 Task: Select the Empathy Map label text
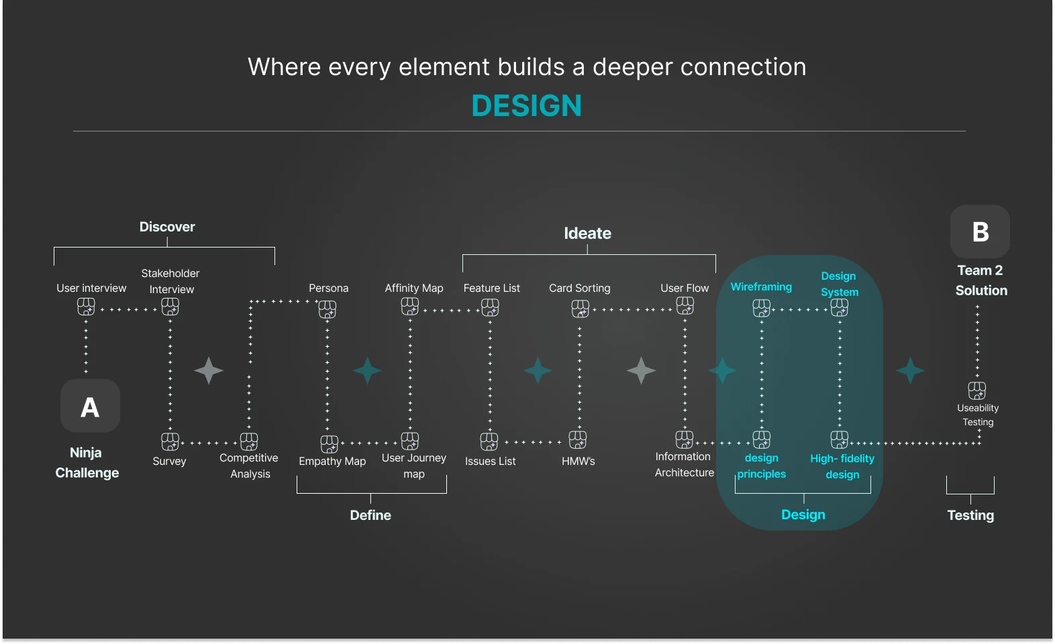[x=332, y=462]
